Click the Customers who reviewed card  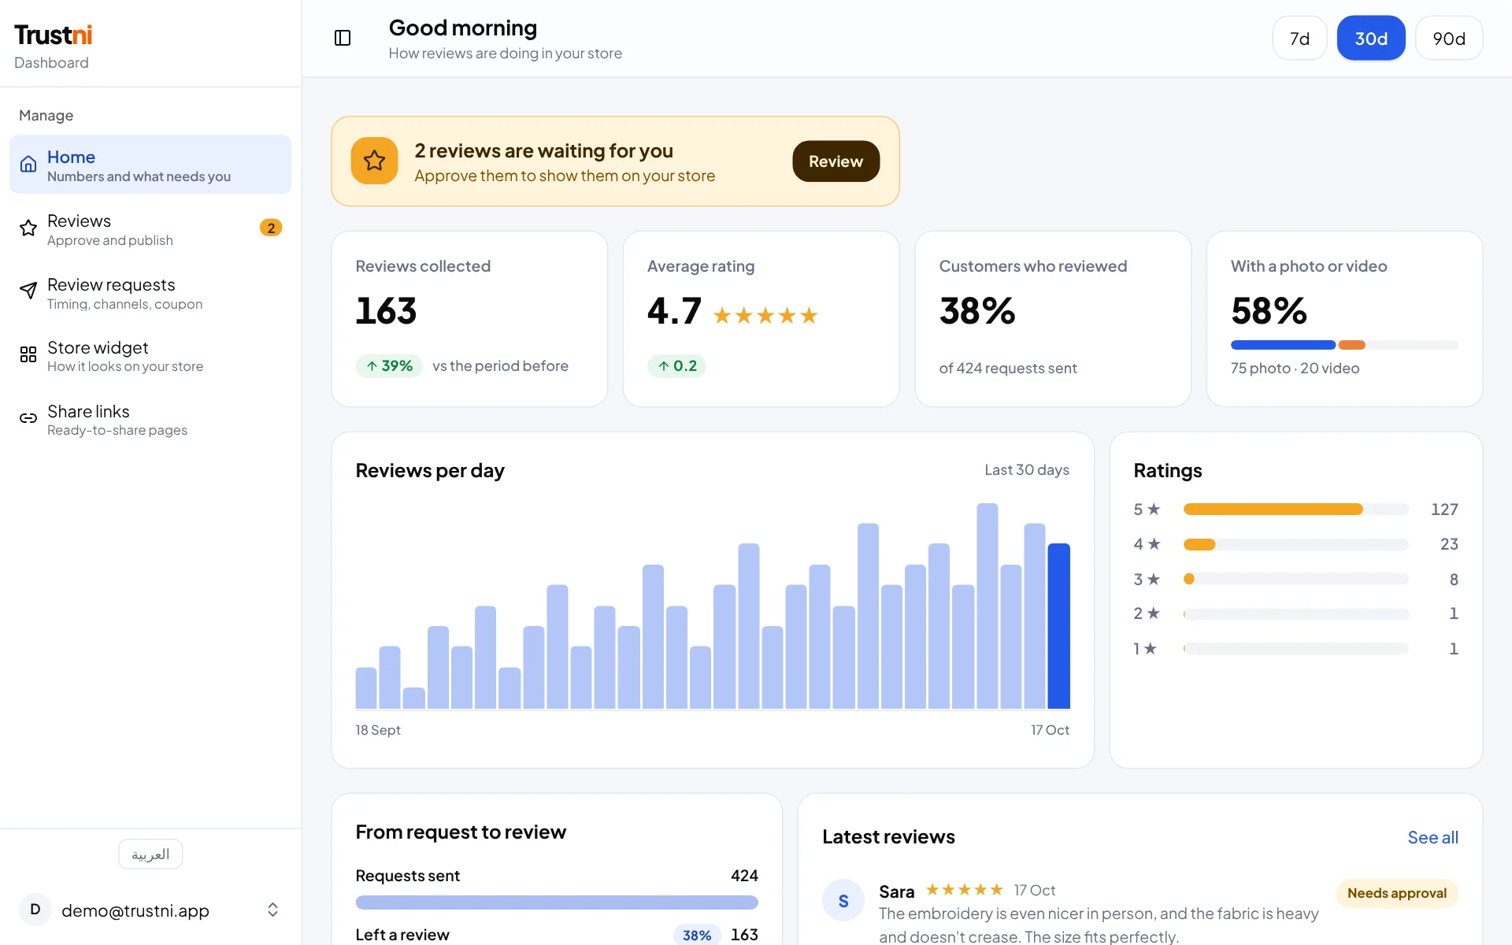(1053, 319)
